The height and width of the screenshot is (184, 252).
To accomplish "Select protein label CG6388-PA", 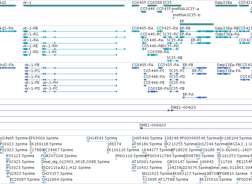I will pyautogui.click(x=158, y=89).
